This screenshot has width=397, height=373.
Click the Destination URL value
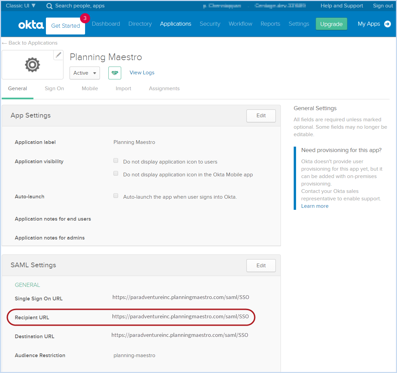pyautogui.click(x=180, y=335)
